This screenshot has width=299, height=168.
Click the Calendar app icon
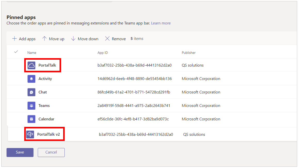[x=31, y=119]
